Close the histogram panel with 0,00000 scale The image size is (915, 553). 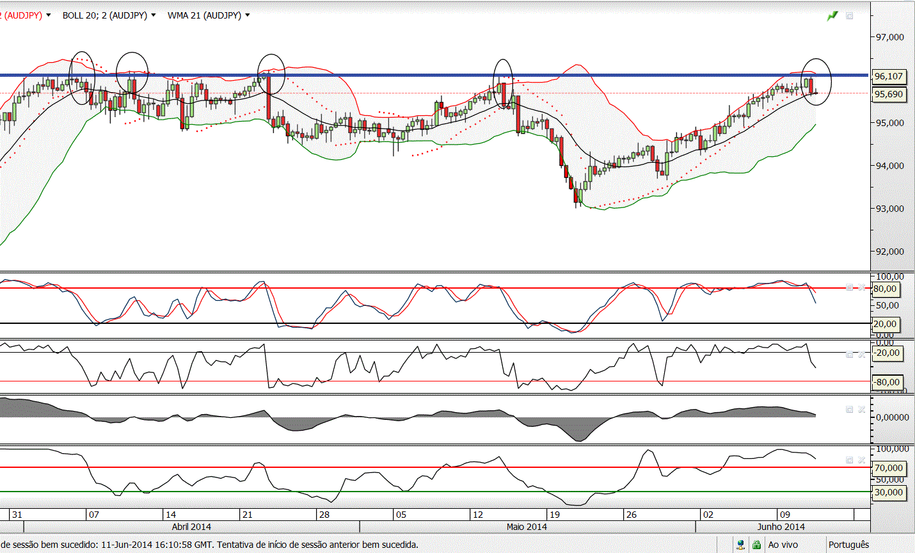[x=861, y=409]
